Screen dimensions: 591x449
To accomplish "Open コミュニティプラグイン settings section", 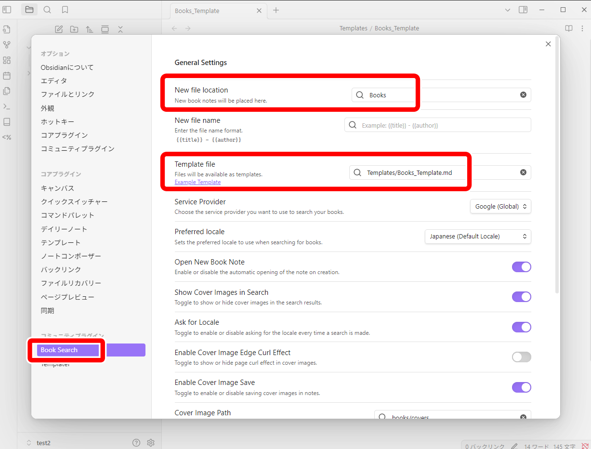I will [x=78, y=148].
